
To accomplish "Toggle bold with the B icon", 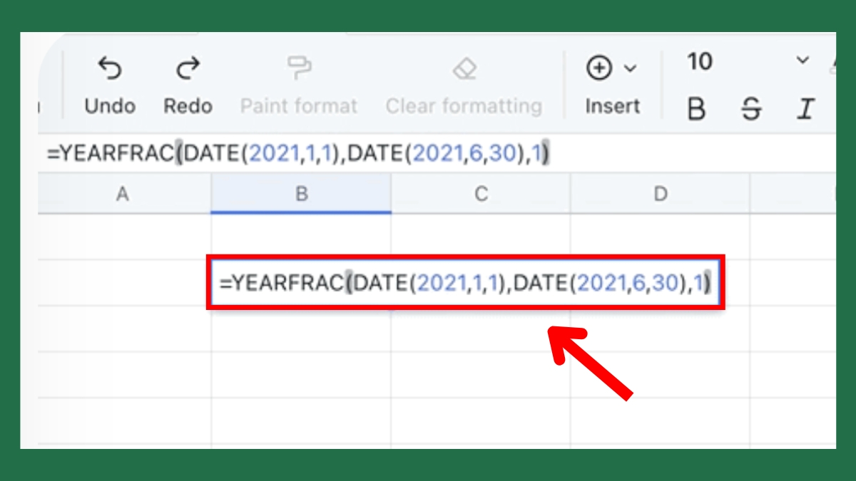I will [696, 109].
